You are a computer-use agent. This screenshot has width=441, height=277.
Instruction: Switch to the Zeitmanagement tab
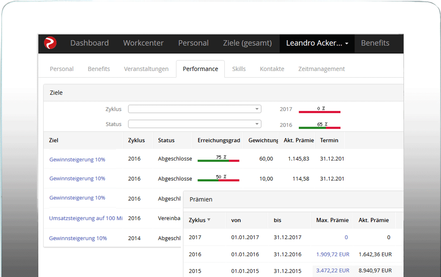point(321,69)
